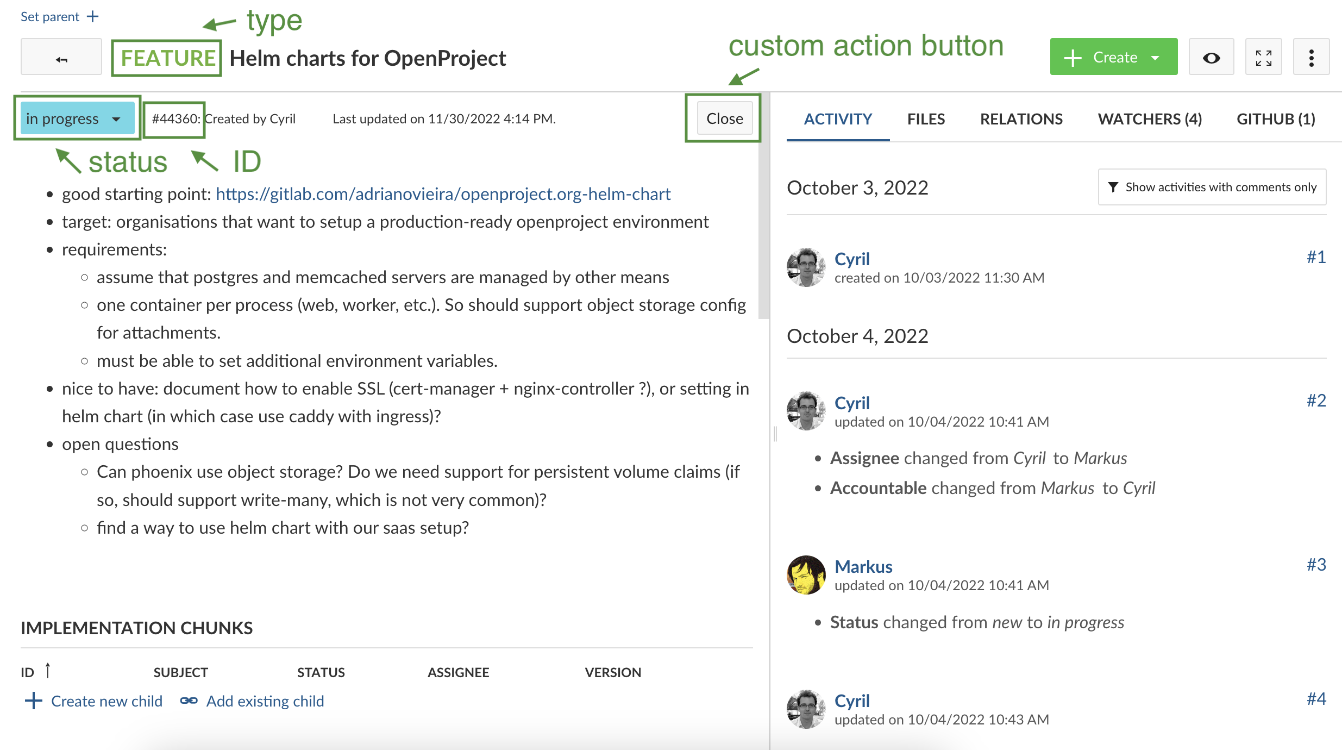Open the three-dot more actions menu
1342x750 pixels.
point(1311,58)
